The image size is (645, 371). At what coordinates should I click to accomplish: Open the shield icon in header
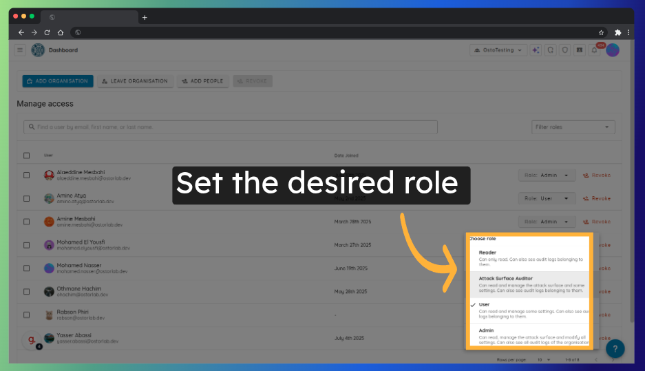(x=564, y=50)
